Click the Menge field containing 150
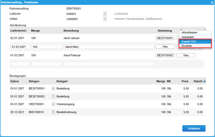The height and width of the screenshot is (137, 215). pos(47,47)
